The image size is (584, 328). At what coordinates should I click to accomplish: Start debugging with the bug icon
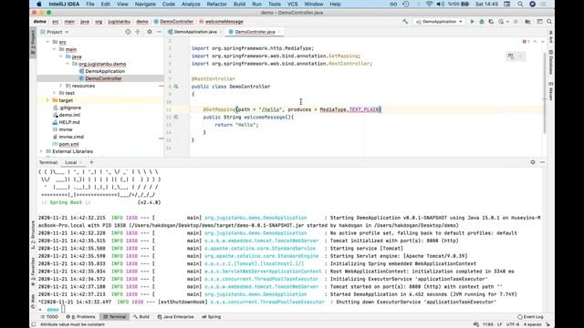pyautogui.click(x=482, y=22)
